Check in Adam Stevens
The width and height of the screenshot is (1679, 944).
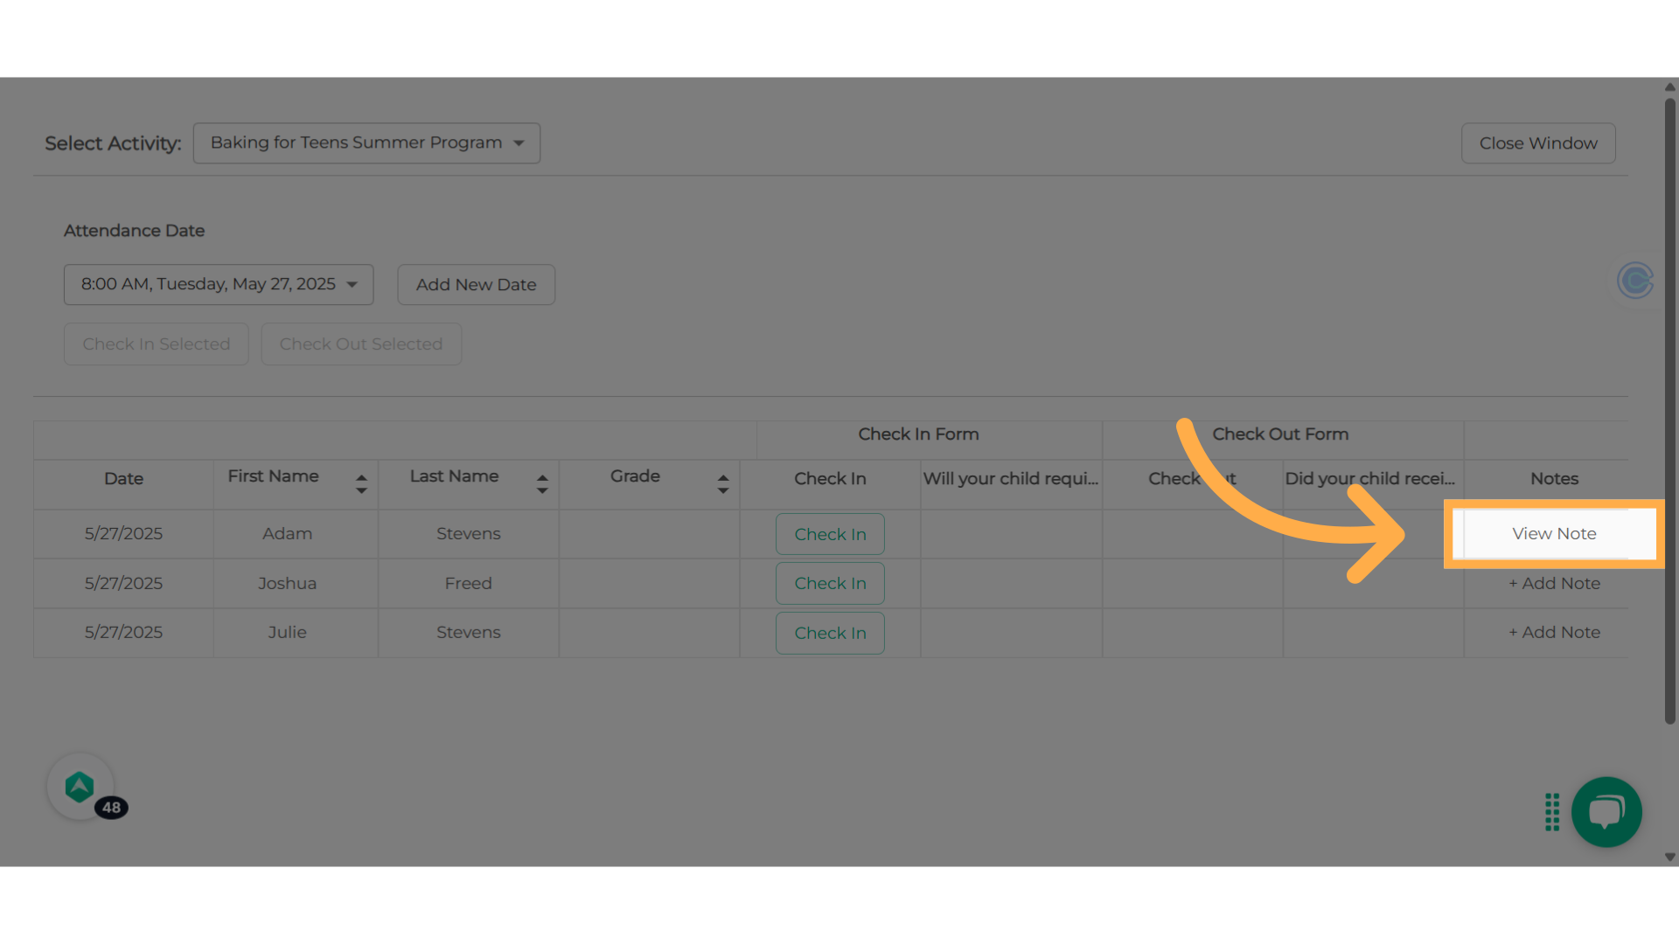point(829,534)
